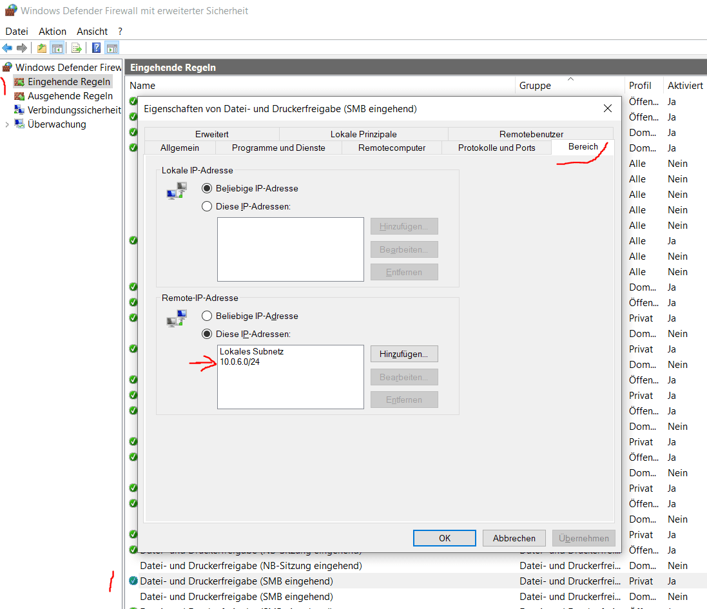Toggle the show/hide action pane toolbar icon
Screen dimensions: 707x609
click(112, 48)
